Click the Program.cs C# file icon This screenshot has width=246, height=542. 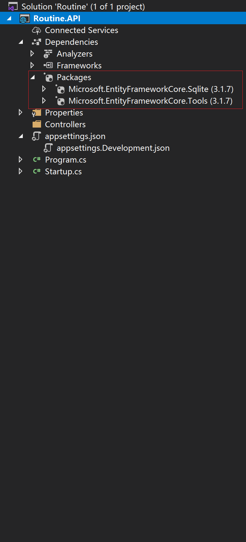[x=36, y=160]
